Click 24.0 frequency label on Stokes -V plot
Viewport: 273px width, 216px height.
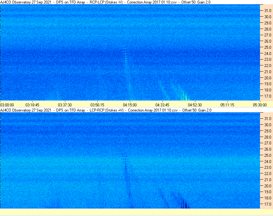pyautogui.click(x=268, y=53)
